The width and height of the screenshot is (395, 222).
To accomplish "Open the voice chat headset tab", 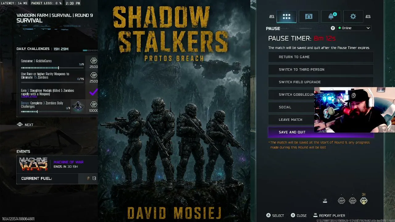I will [x=309, y=17].
